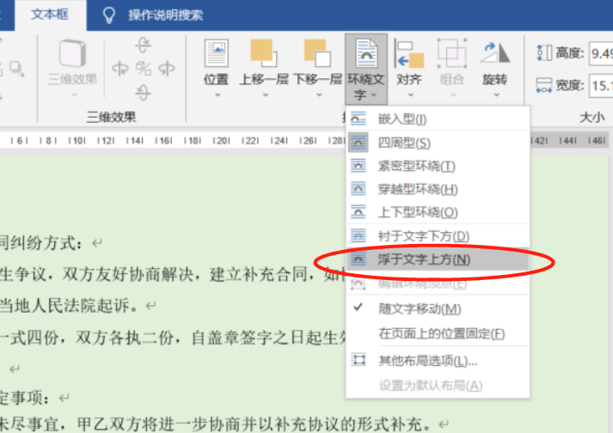Click the 宽度 width input field
This screenshot has width=613, height=433.
[x=601, y=85]
